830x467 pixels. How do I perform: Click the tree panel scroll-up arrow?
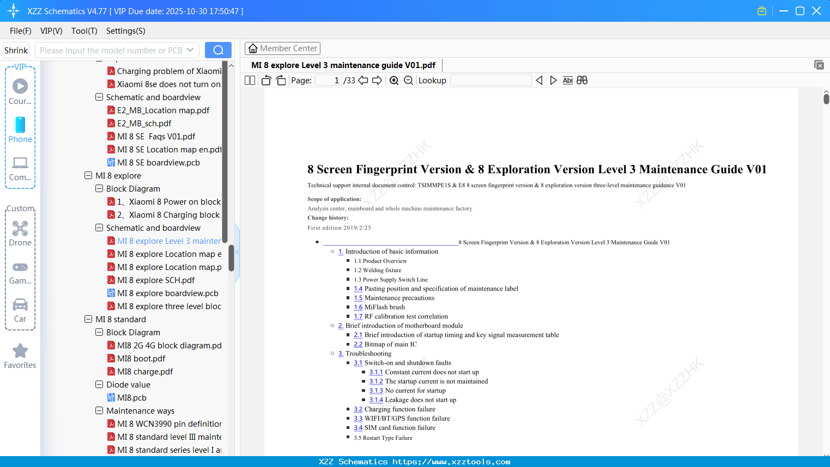click(x=231, y=65)
